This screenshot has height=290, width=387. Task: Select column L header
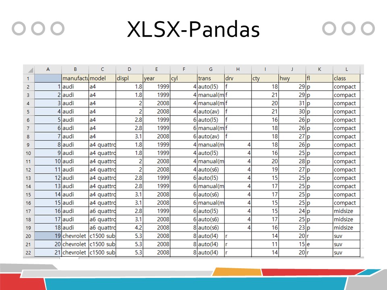pyautogui.click(x=347, y=69)
